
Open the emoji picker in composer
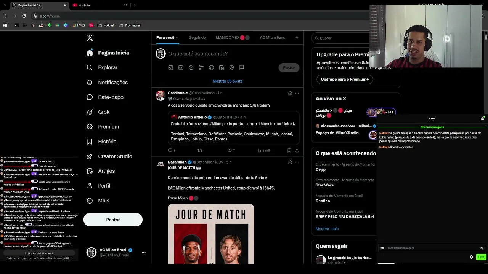[x=211, y=68]
